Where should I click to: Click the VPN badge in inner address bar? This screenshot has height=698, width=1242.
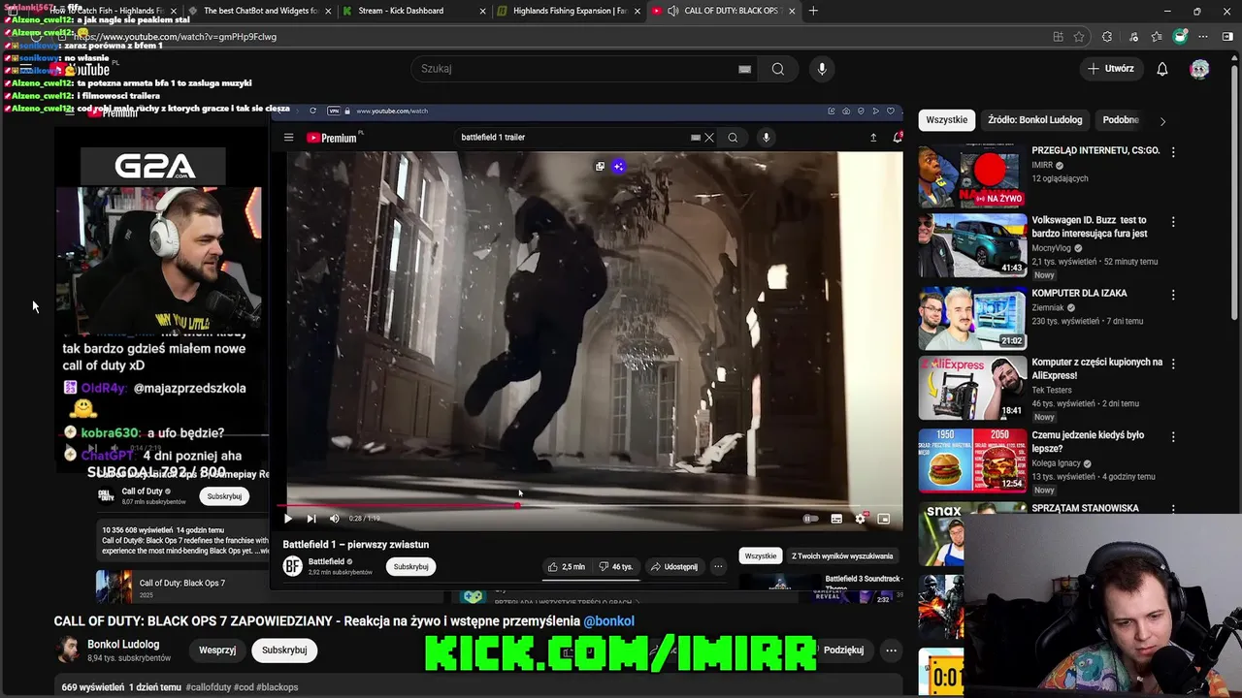[x=334, y=111]
